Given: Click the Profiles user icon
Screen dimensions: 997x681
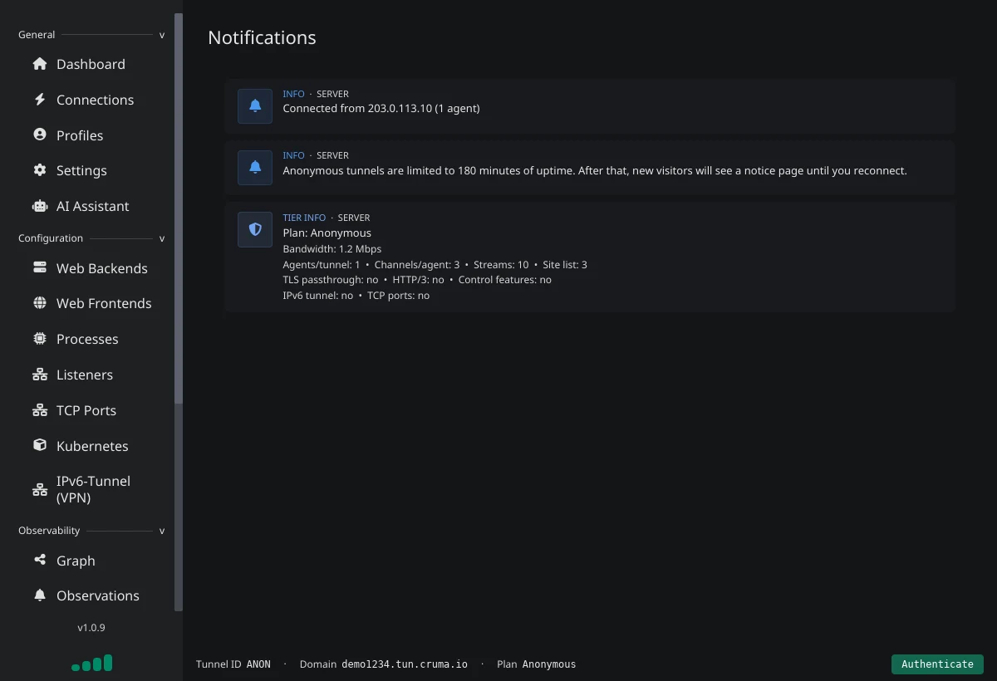Looking at the screenshot, I should (39, 135).
